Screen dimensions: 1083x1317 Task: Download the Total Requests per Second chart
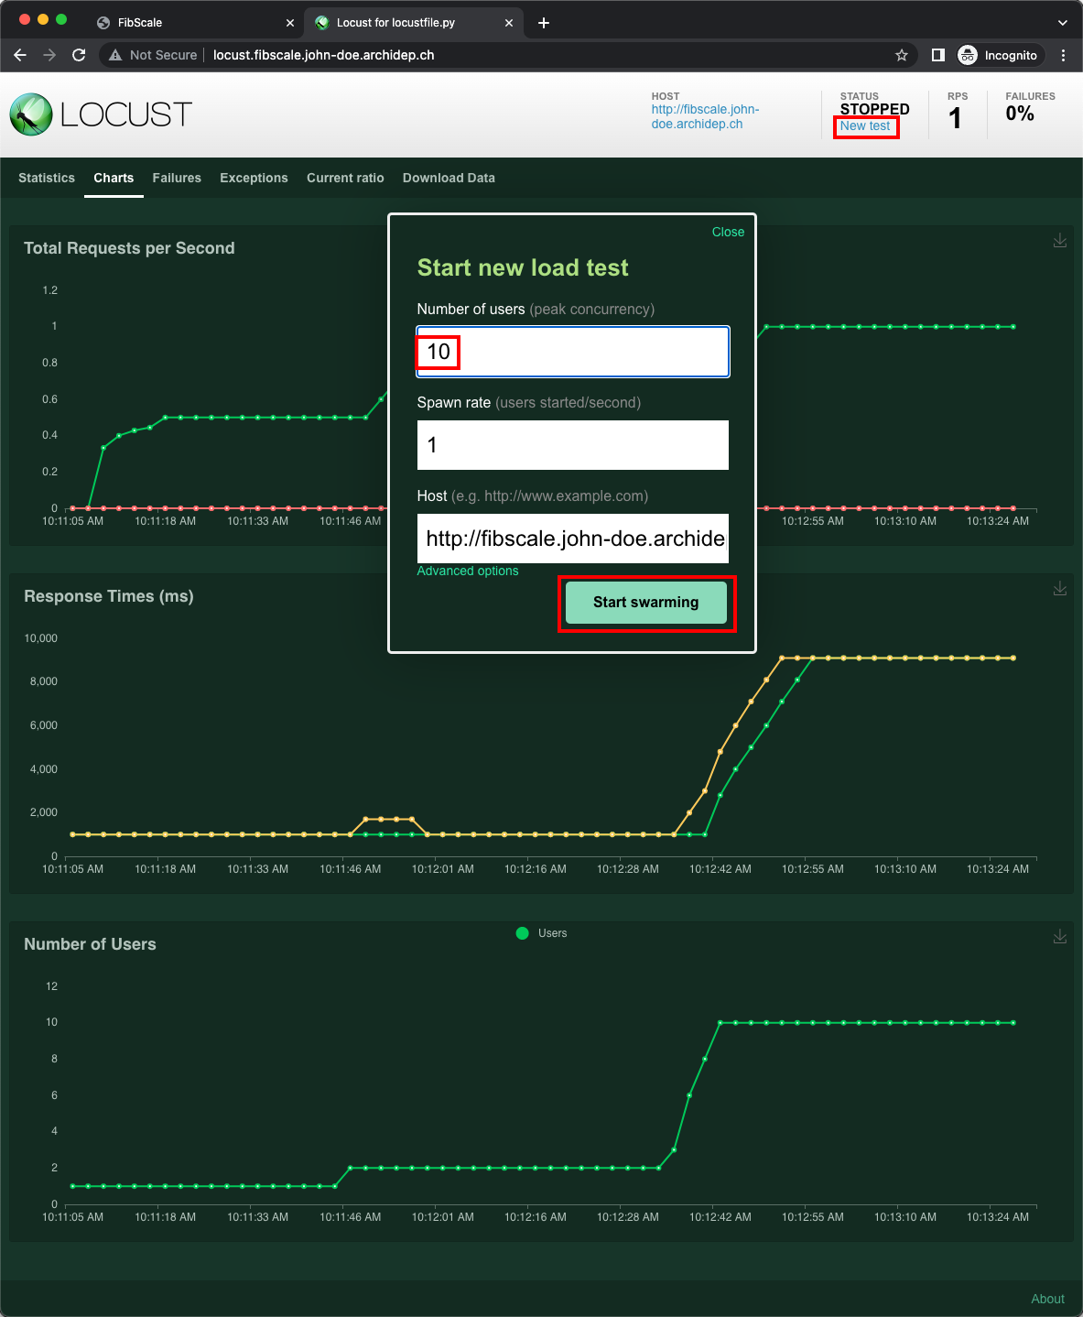tap(1059, 241)
